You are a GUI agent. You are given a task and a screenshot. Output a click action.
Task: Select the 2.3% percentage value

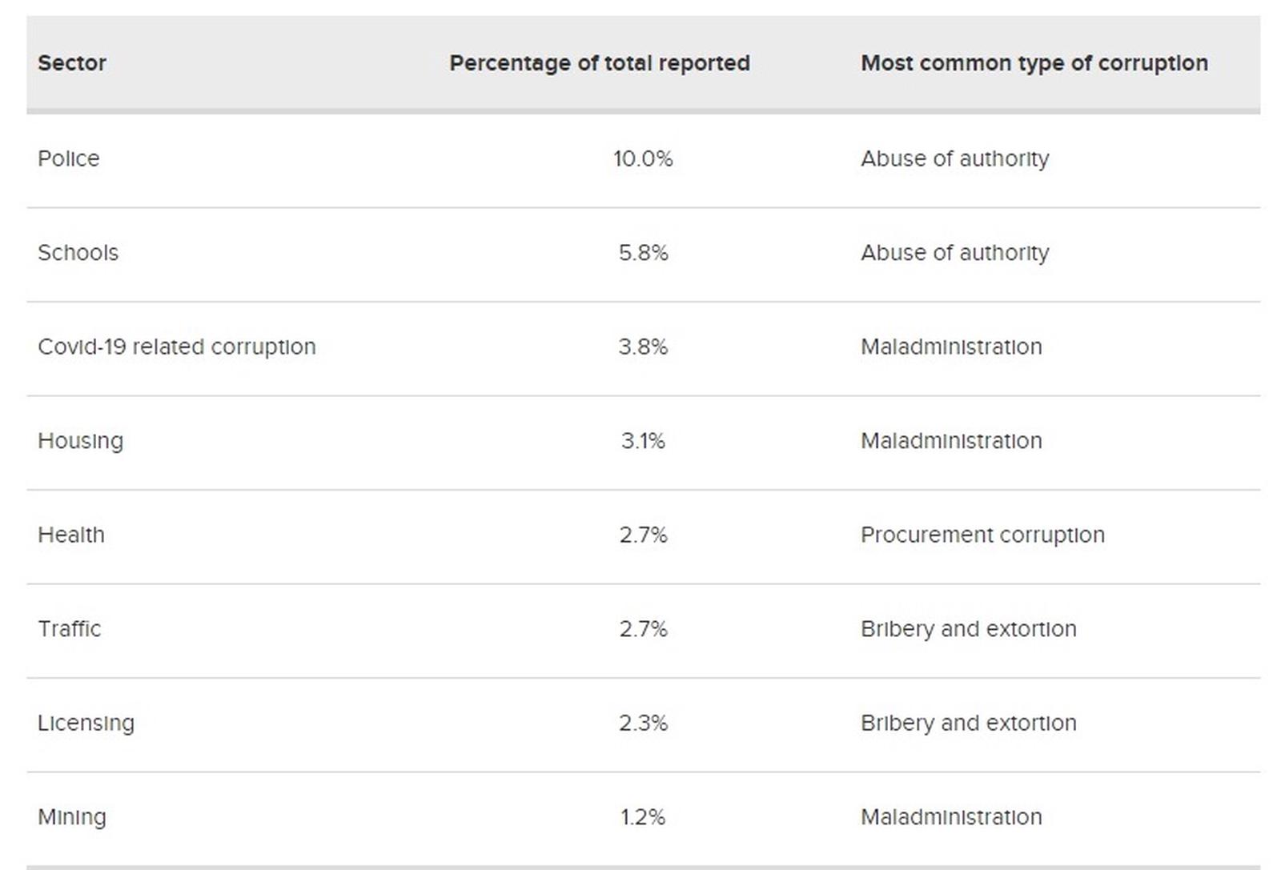tap(643, 723)
